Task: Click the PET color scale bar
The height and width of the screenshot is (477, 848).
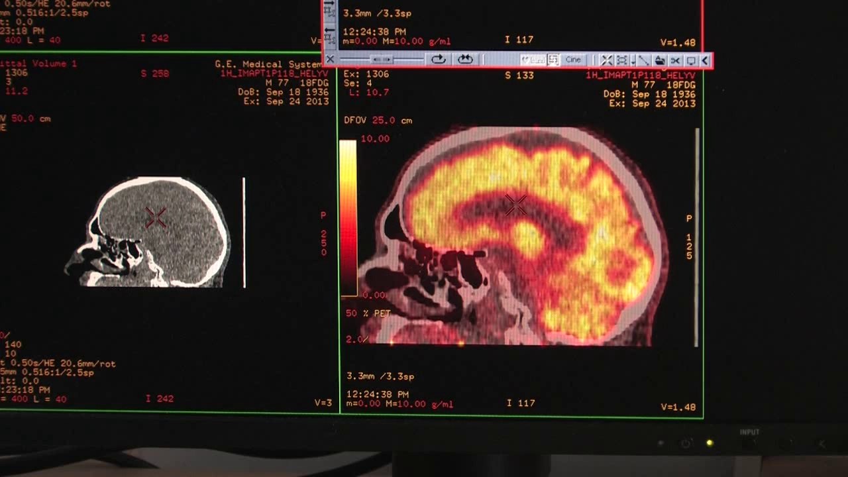Action: click(348, 218)
